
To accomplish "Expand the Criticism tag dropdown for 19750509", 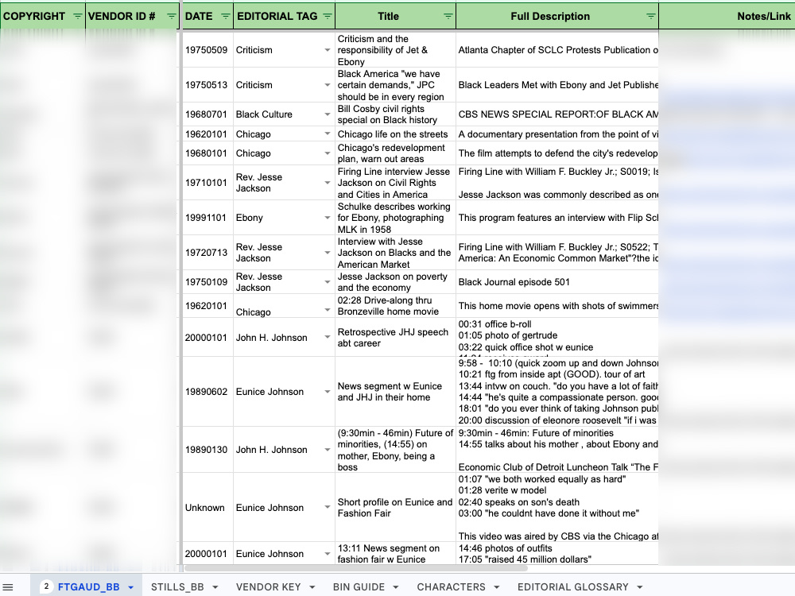I will coord(328,50).
